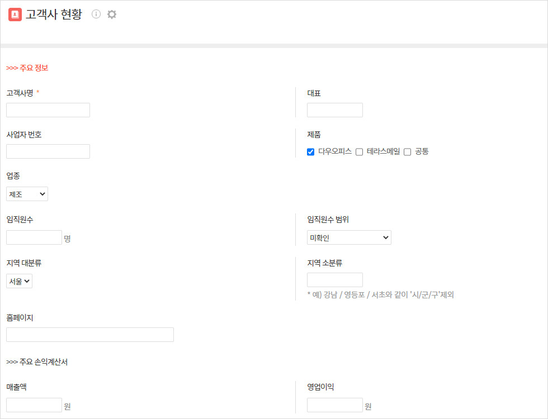Open the 업종 dropdown showing 제조
Viewport: 548px width, 419px height.
coord(27,194)
